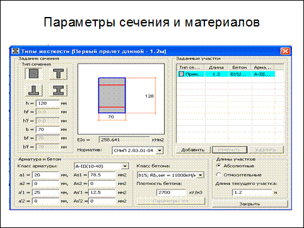The image size is (304, 228).
Task: Click the Плотность бетона field 2700
Action: tap(171, 192)
